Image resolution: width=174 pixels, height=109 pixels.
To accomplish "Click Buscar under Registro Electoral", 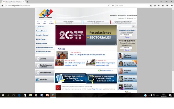I will [127, 37].
